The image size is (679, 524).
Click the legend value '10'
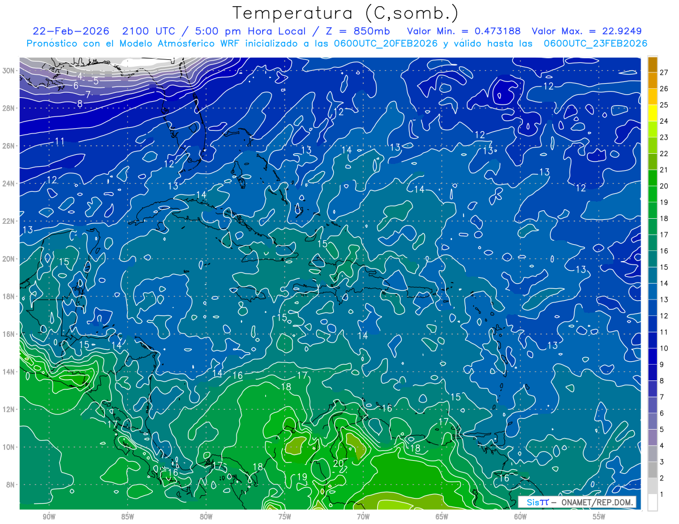point(664,348)
